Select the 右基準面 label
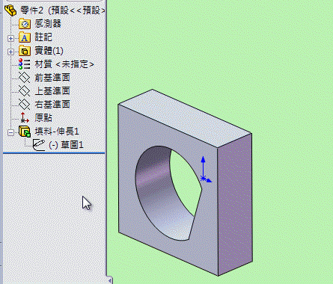The height and width of the screenshot is (284, 333). 52,105
